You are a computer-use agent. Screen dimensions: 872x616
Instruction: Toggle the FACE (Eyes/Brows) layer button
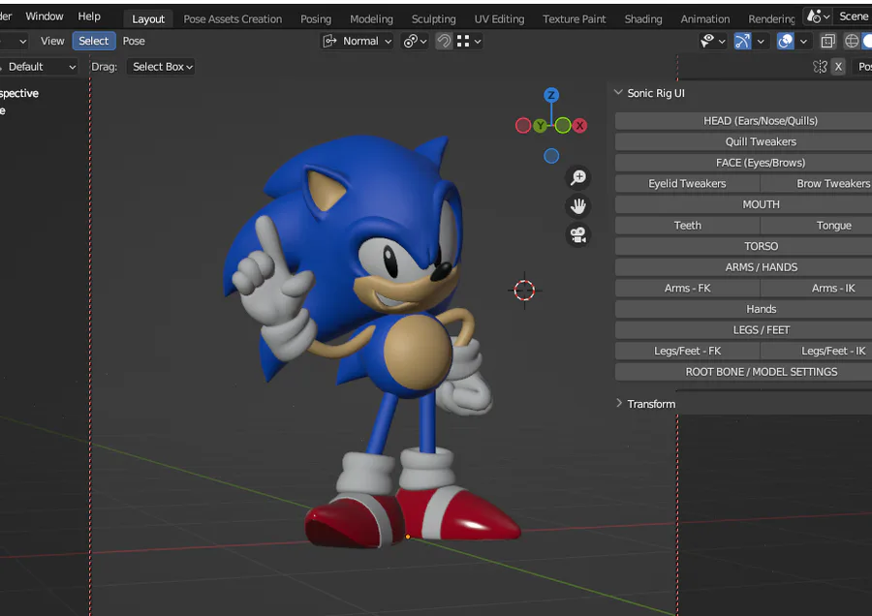click(x=743, y=163)
